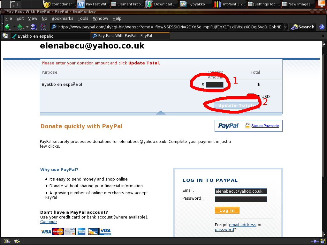Switch to the Byakko en español tab

tap(50, 36)
